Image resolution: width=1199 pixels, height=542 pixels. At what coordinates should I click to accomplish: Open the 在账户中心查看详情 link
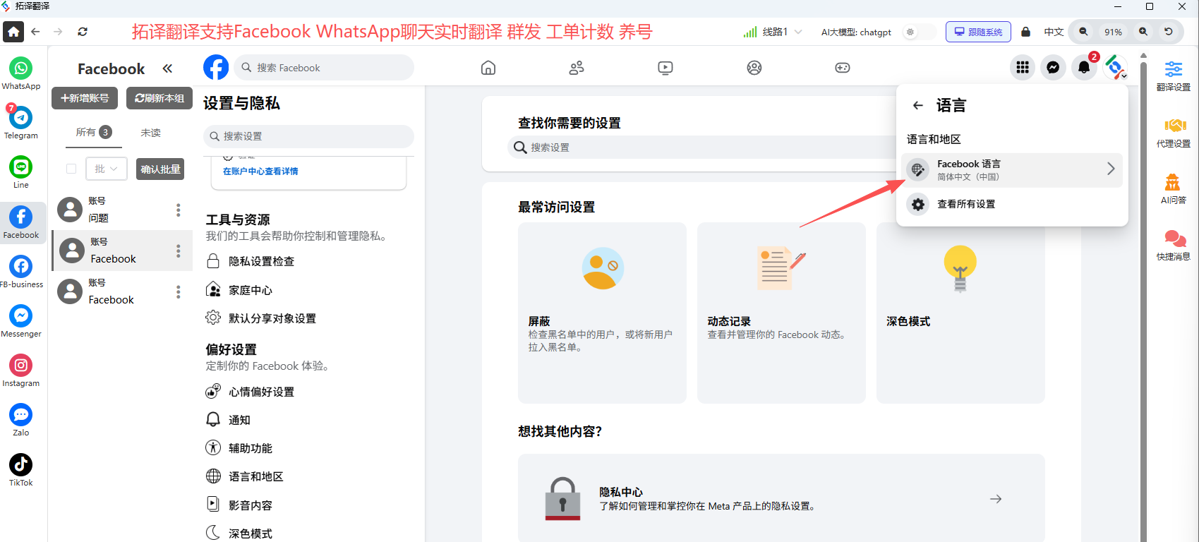pos(260,171)
